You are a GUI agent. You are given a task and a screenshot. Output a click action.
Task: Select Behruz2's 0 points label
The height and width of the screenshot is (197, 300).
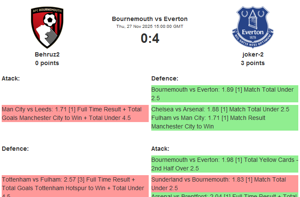[47, 63]
